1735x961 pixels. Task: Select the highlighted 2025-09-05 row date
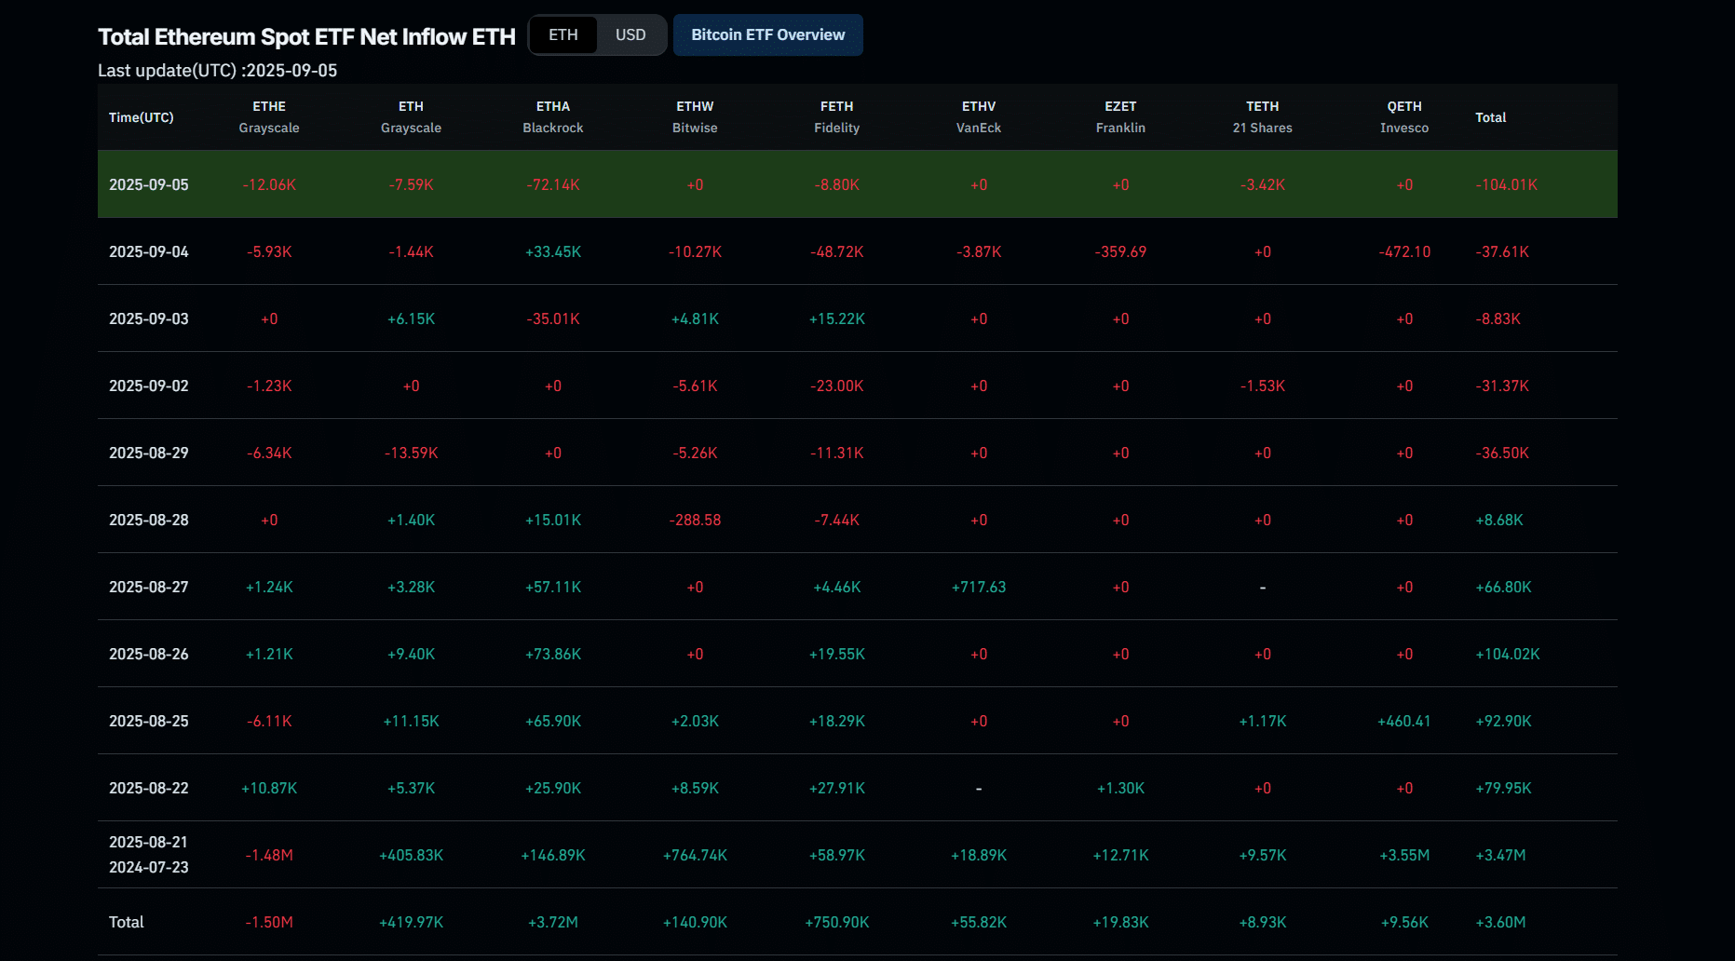(149, 184)
